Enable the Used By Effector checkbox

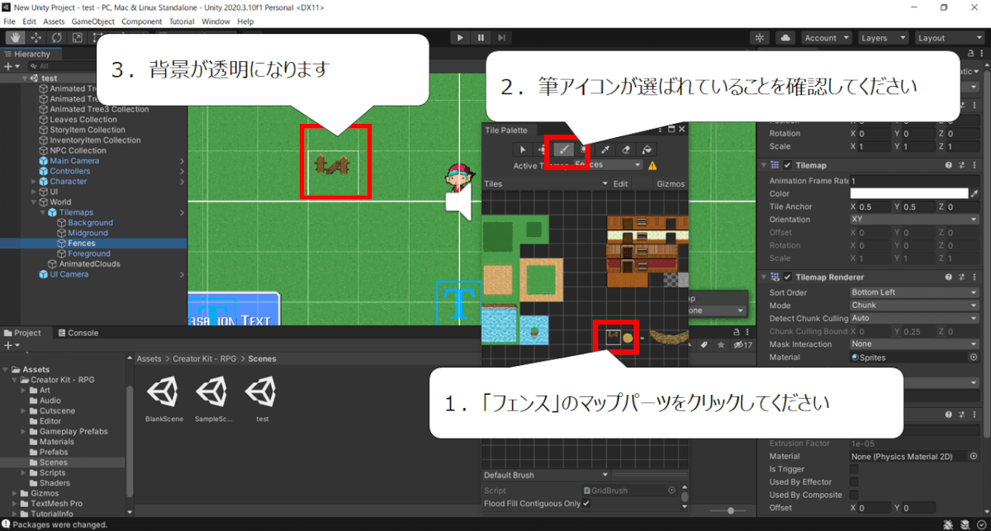(x=854, y=482)
